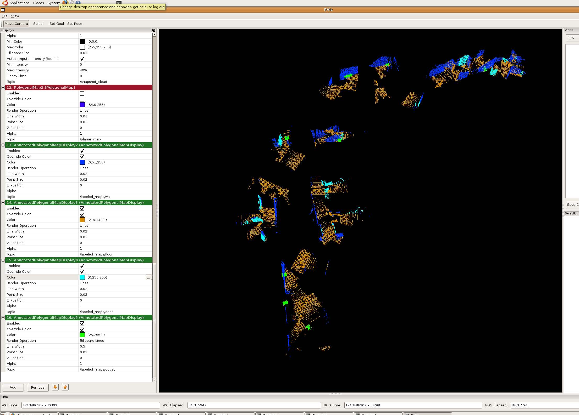Open the View menu
This screenshot has height=415, width=579.
coord(15,16)
